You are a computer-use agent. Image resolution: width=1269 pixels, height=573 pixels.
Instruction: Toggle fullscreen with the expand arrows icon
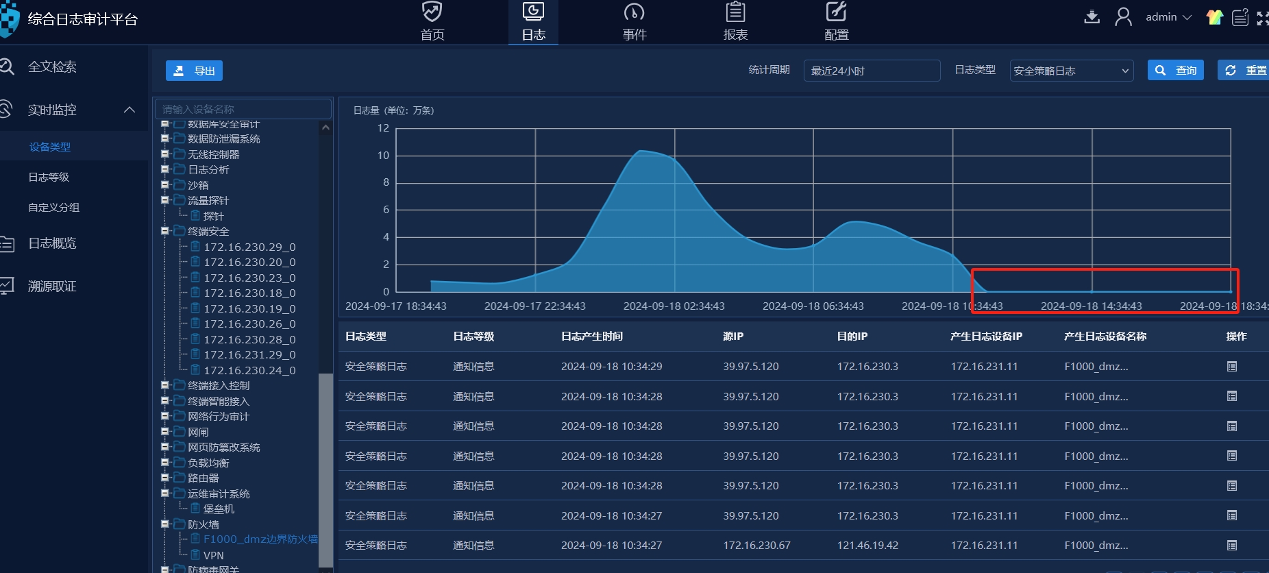pos(1262,17)
